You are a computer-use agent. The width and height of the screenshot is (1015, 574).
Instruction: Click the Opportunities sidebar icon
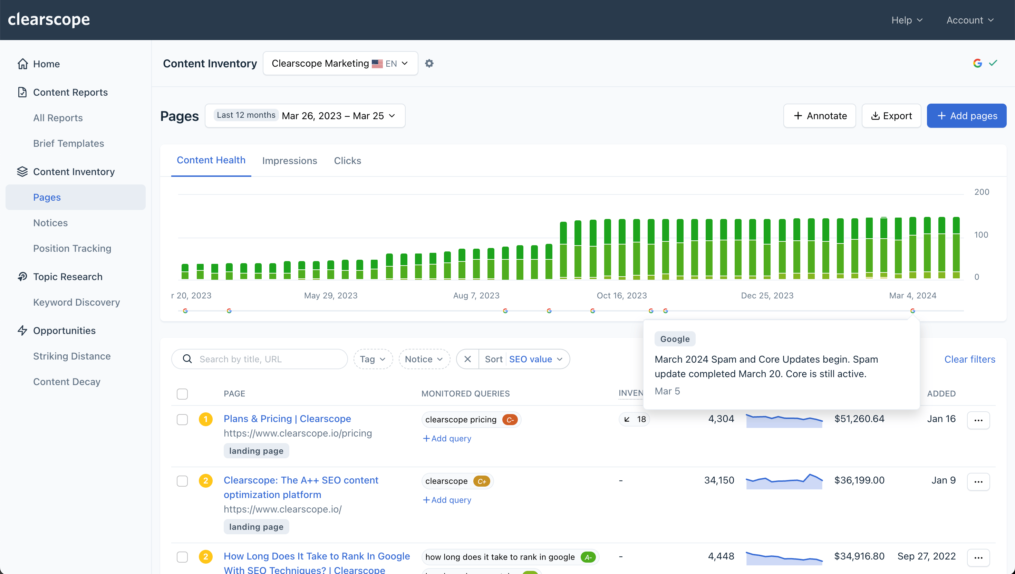tap(22, 330)
